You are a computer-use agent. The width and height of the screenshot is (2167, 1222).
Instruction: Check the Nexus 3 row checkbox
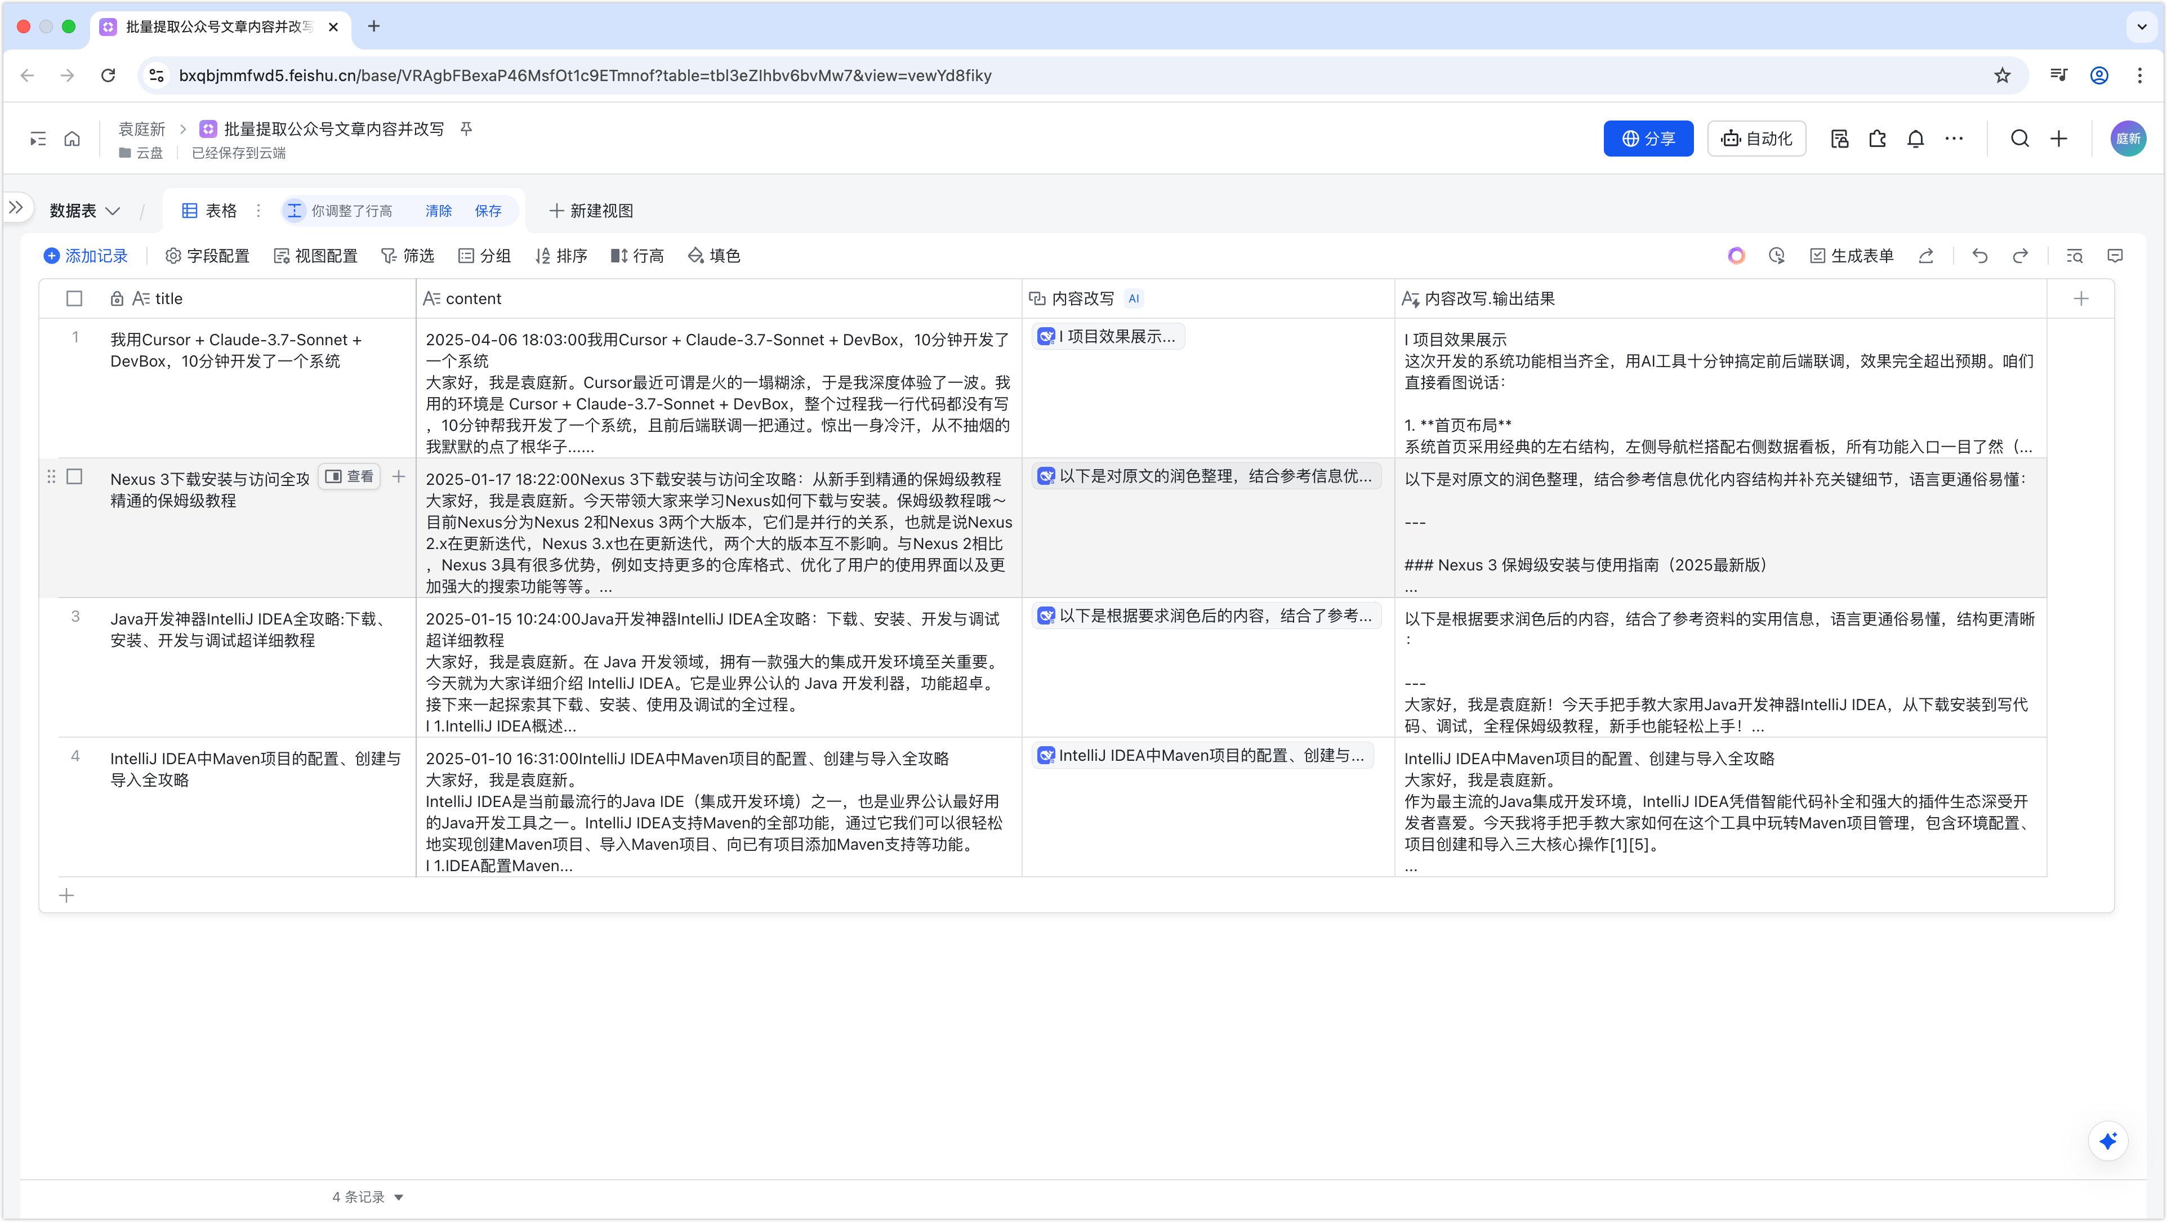pos(74,477)
